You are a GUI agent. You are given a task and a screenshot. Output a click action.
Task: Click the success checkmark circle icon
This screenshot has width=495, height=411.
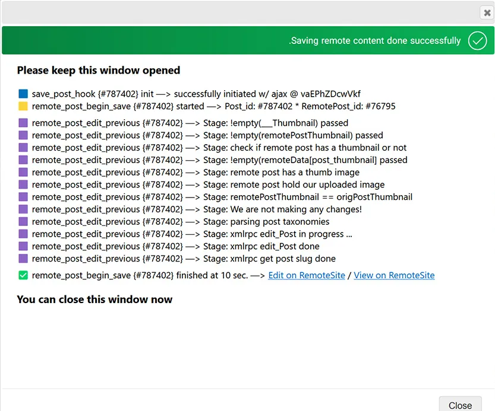point(477,41)
